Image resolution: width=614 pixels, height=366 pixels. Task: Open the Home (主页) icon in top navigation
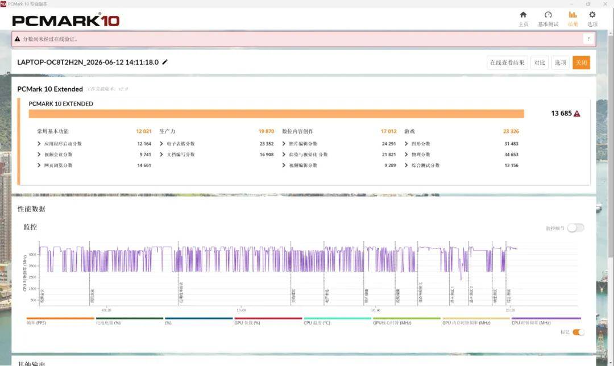(x=523, y=15)
